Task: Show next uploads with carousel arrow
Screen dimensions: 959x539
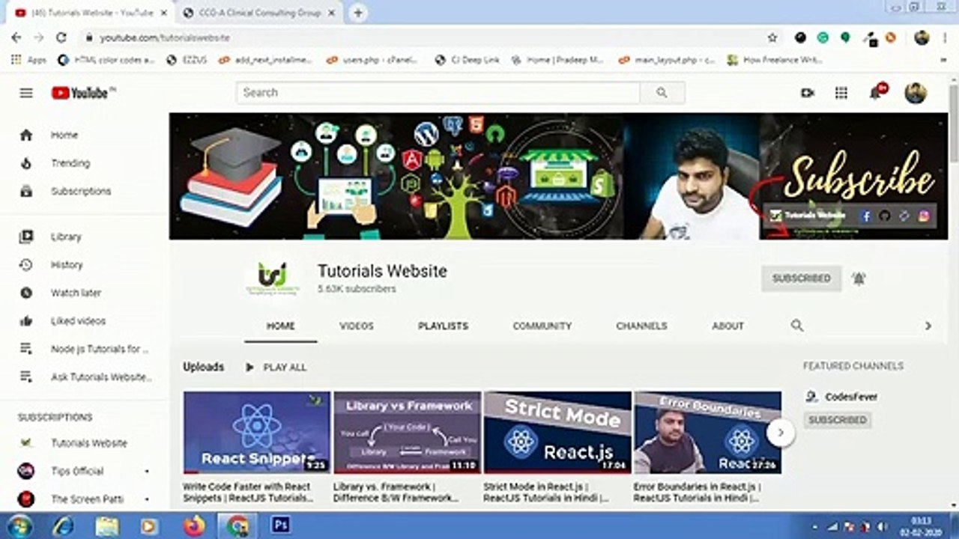Action: 781,432
